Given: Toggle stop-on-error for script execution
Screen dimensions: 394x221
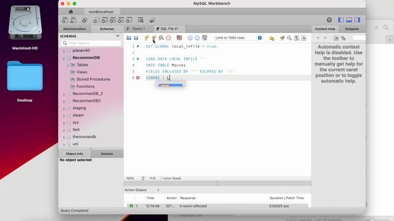Looking at the screenshot, I should point(179,38).
